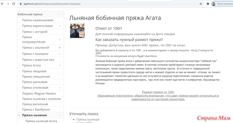Open Пряжа с шерстью яка category
Image resolution: width=233 pixels, height=123 pixels.
38,60
